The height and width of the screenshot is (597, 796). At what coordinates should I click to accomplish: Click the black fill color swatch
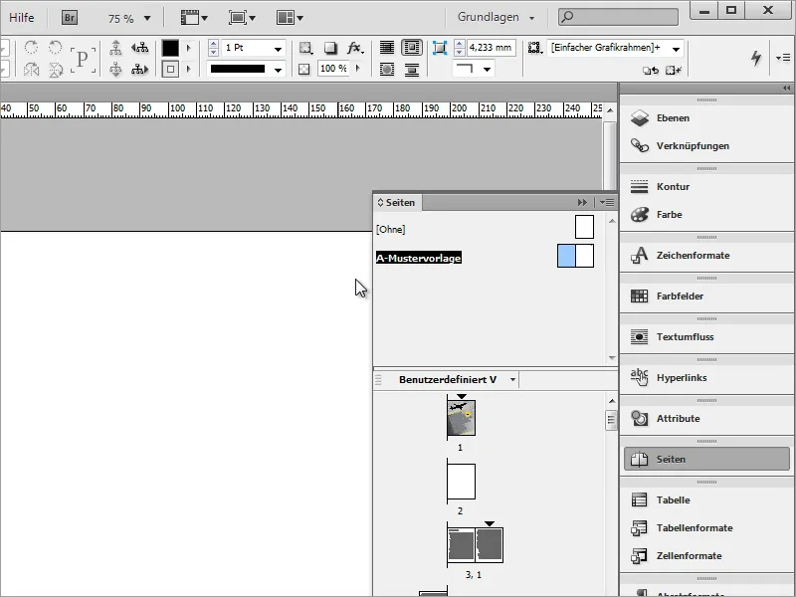tap(170, 48)
